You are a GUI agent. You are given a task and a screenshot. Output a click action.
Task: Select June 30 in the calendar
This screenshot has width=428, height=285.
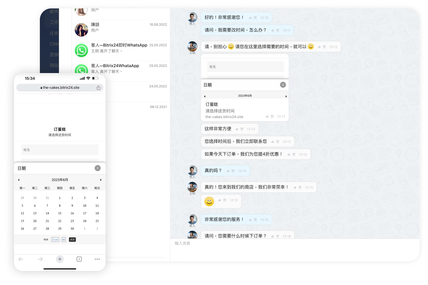click(x=72, y=229)
